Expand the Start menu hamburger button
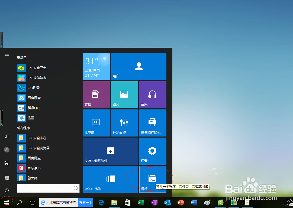 click(x=7, y=54)
